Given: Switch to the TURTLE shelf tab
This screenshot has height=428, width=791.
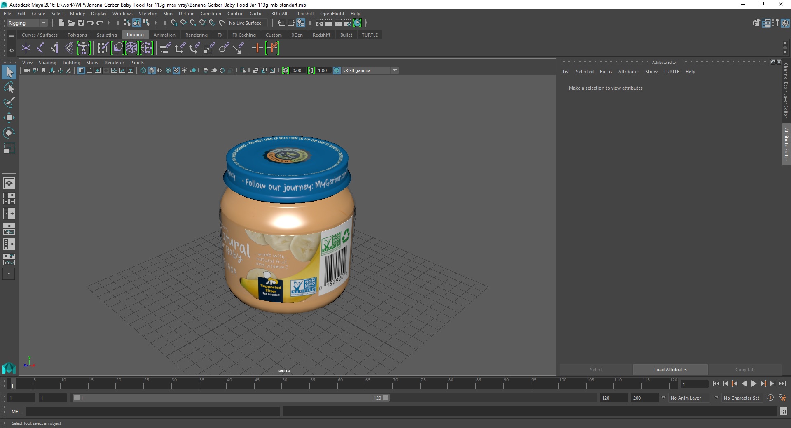Looking at the screenshot, I should tap(370, 35).
